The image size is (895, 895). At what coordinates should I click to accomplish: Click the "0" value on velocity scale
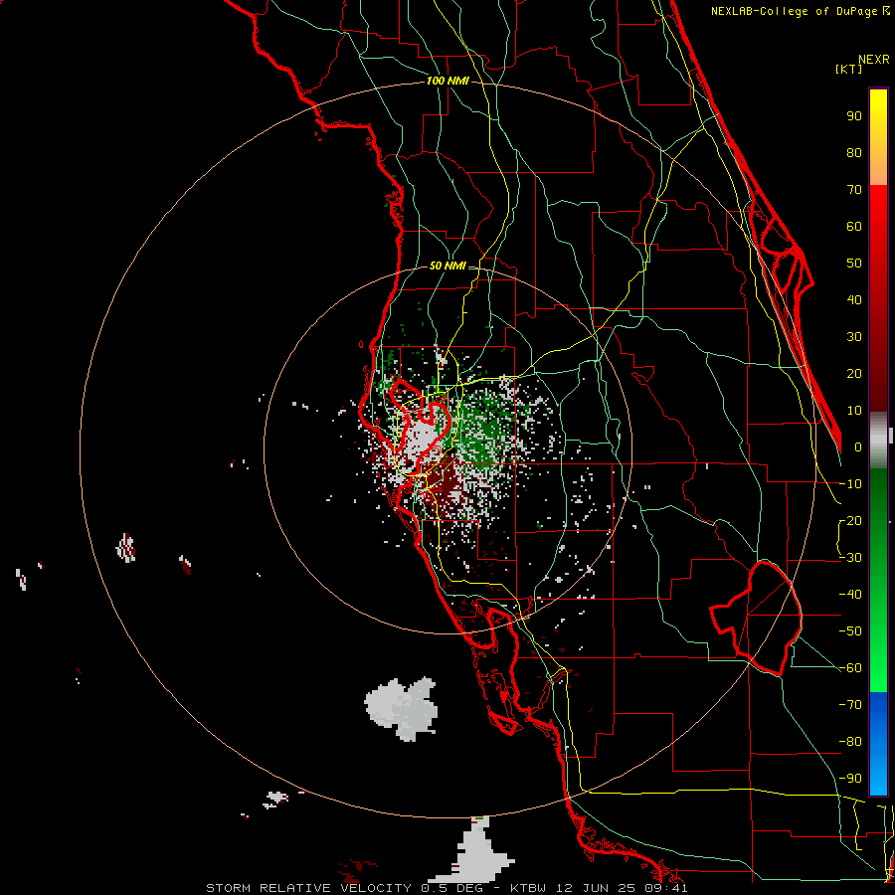[x=858, y=447]
